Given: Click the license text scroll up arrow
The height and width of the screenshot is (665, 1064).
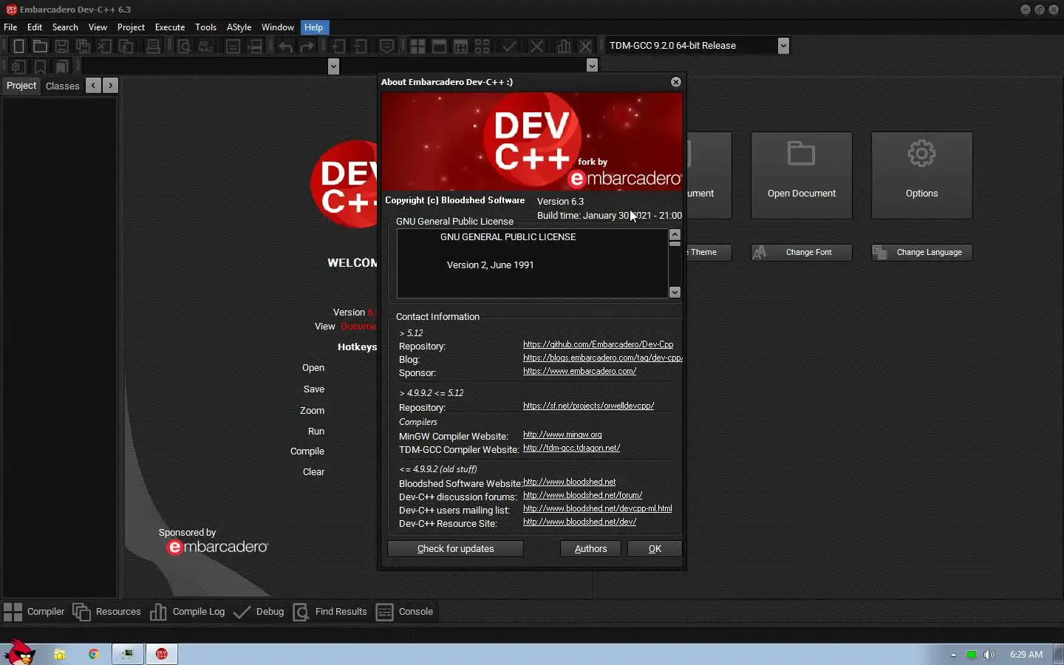Looking at the screenshot, I should (675, 234).
